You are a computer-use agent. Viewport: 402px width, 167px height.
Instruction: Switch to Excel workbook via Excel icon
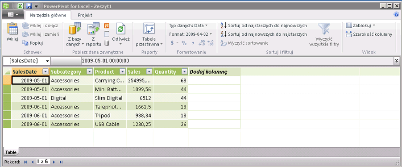click(21, 6)
